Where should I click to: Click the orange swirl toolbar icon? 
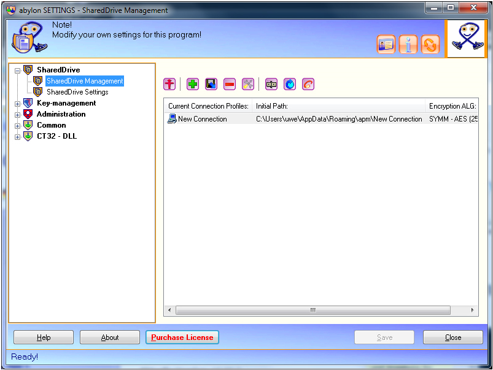point(308,84)
